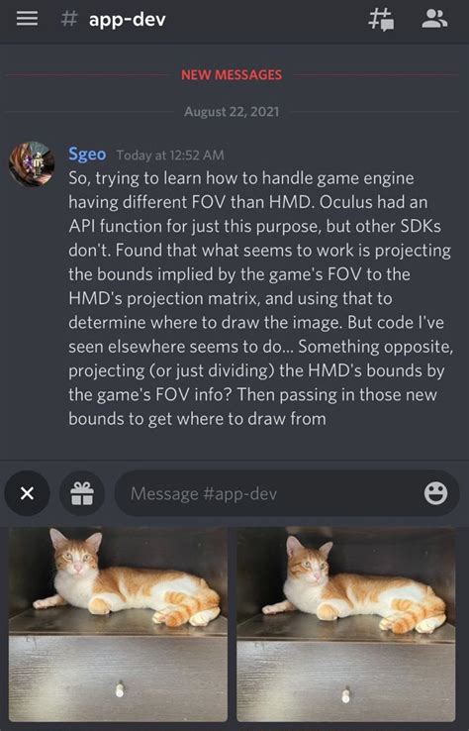
Task: Click the August 22, 2021 date divider
Action: 232,112
